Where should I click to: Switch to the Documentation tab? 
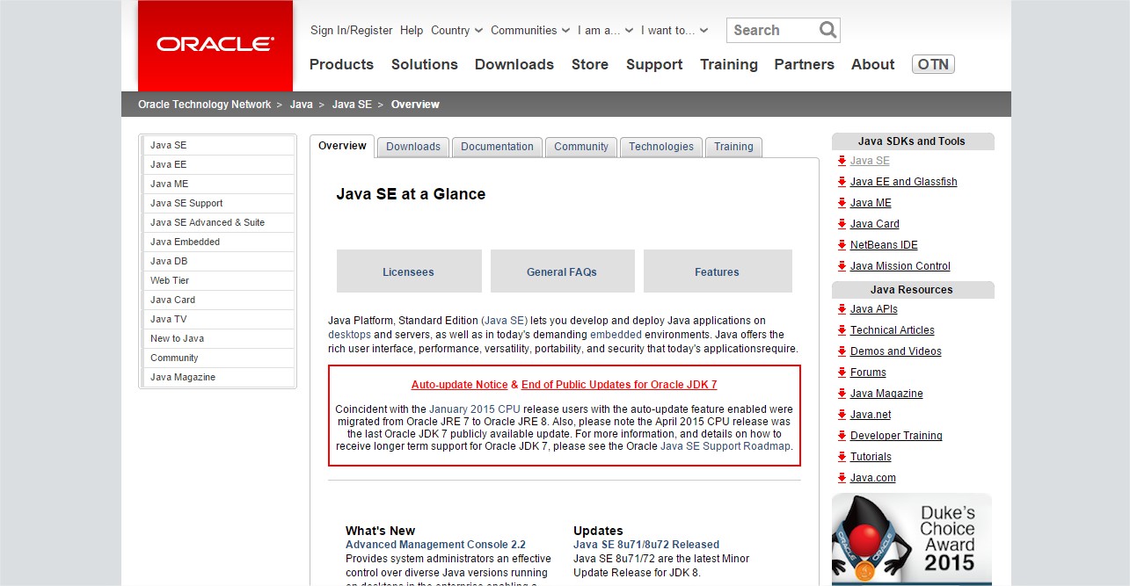click(x=497, y=147)
